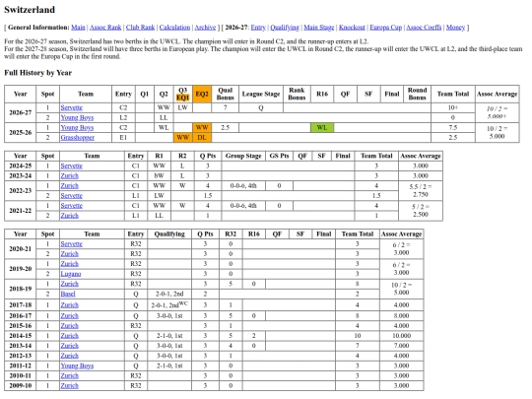Click the 2018-19 year cell
The image size is (532, 399).
click(x=21, y=289)
